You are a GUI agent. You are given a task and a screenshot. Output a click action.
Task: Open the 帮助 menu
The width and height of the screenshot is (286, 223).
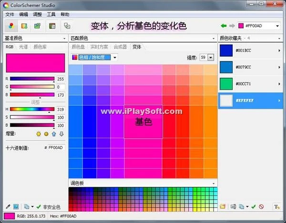point(65,14)
